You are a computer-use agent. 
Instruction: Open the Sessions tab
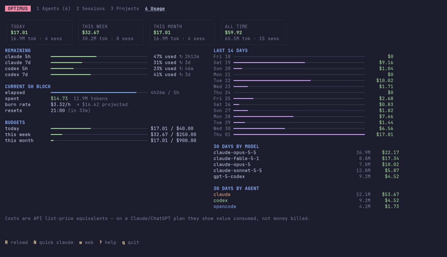point(91,9)
